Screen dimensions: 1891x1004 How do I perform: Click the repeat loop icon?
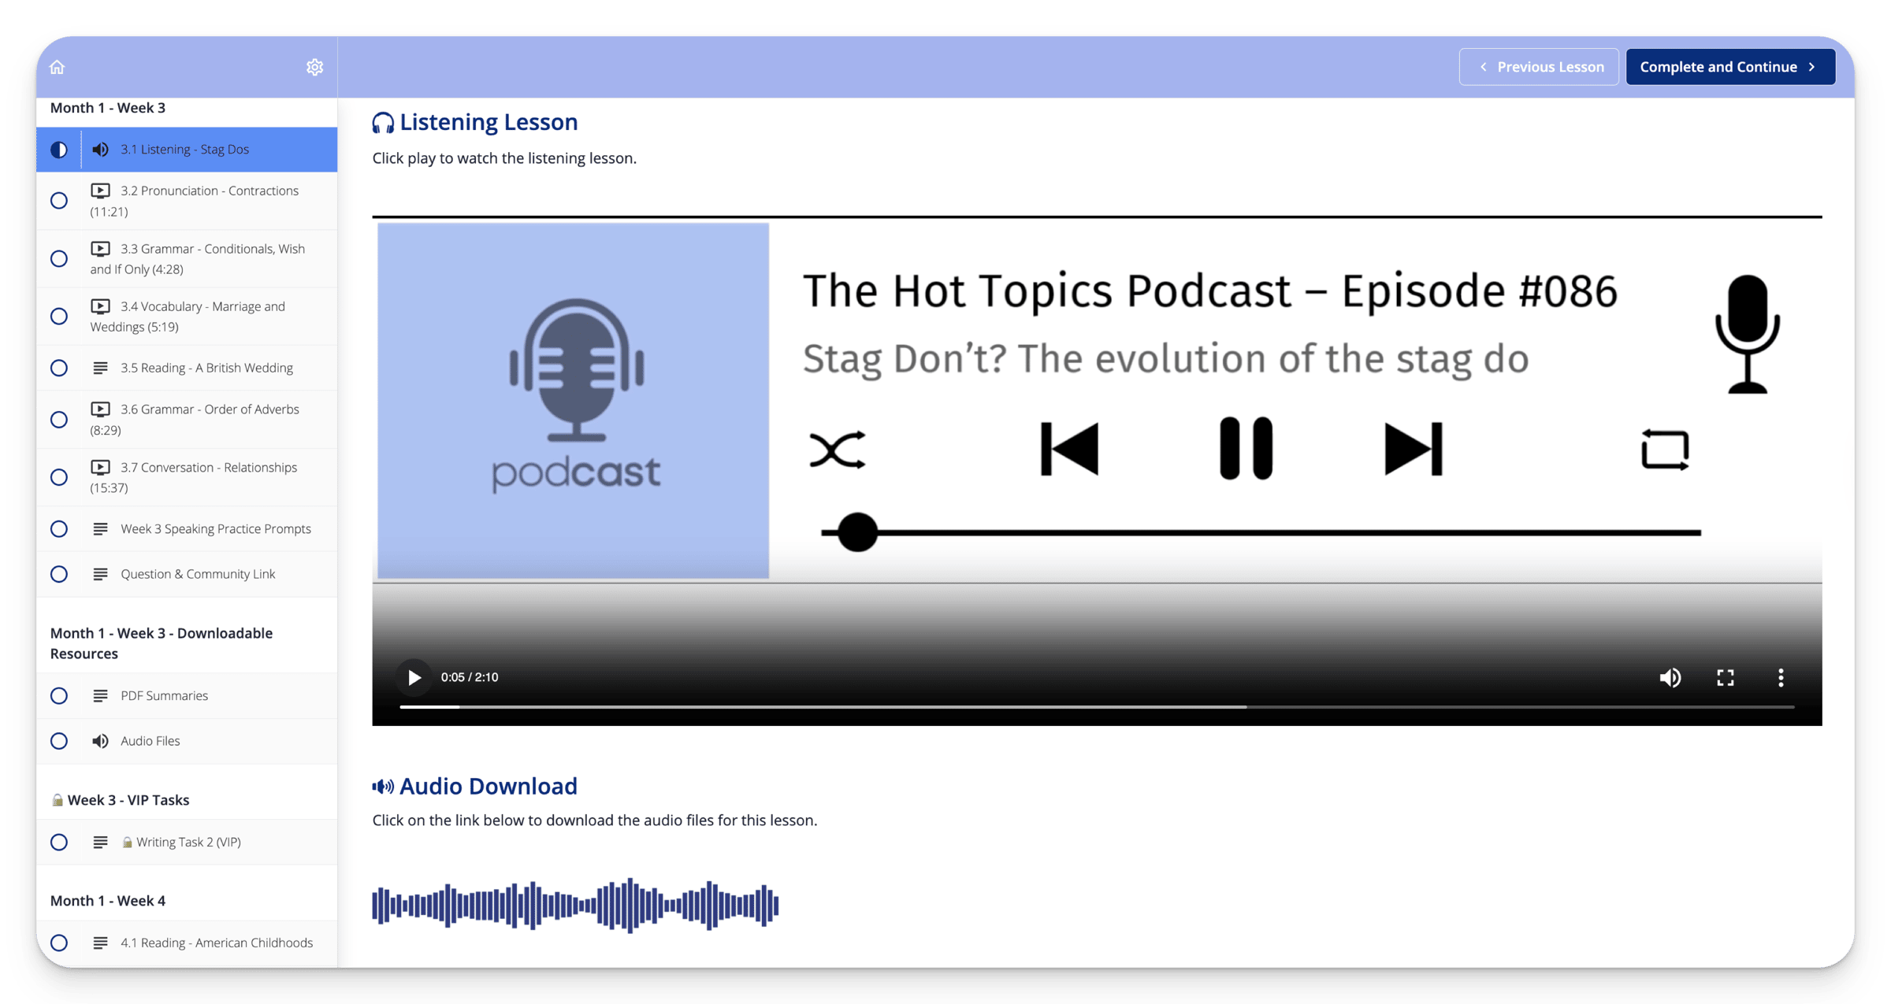click(1665, 450)
